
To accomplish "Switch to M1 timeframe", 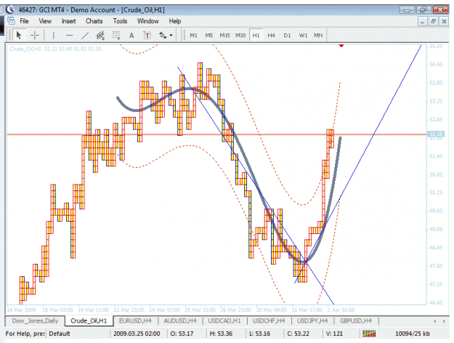I will [x=193, y=36].
